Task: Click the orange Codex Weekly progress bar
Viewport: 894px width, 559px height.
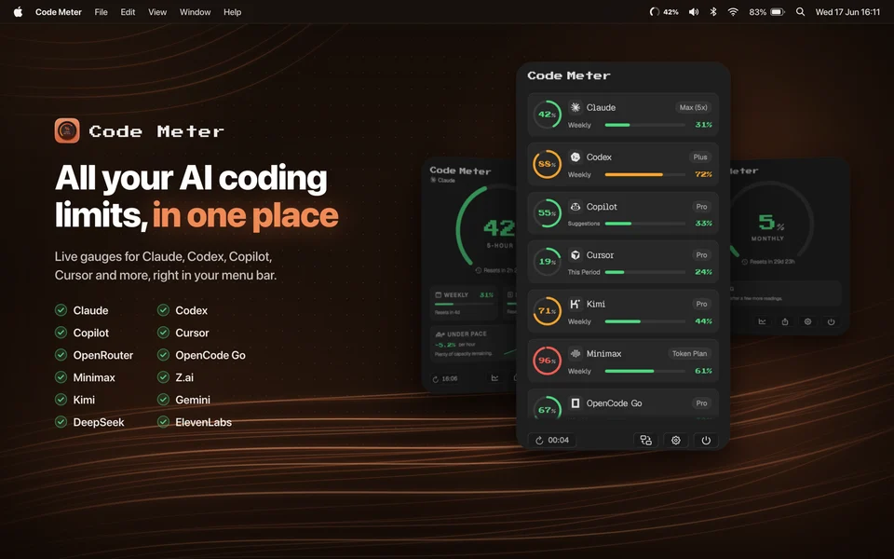Action: (644, 174)
